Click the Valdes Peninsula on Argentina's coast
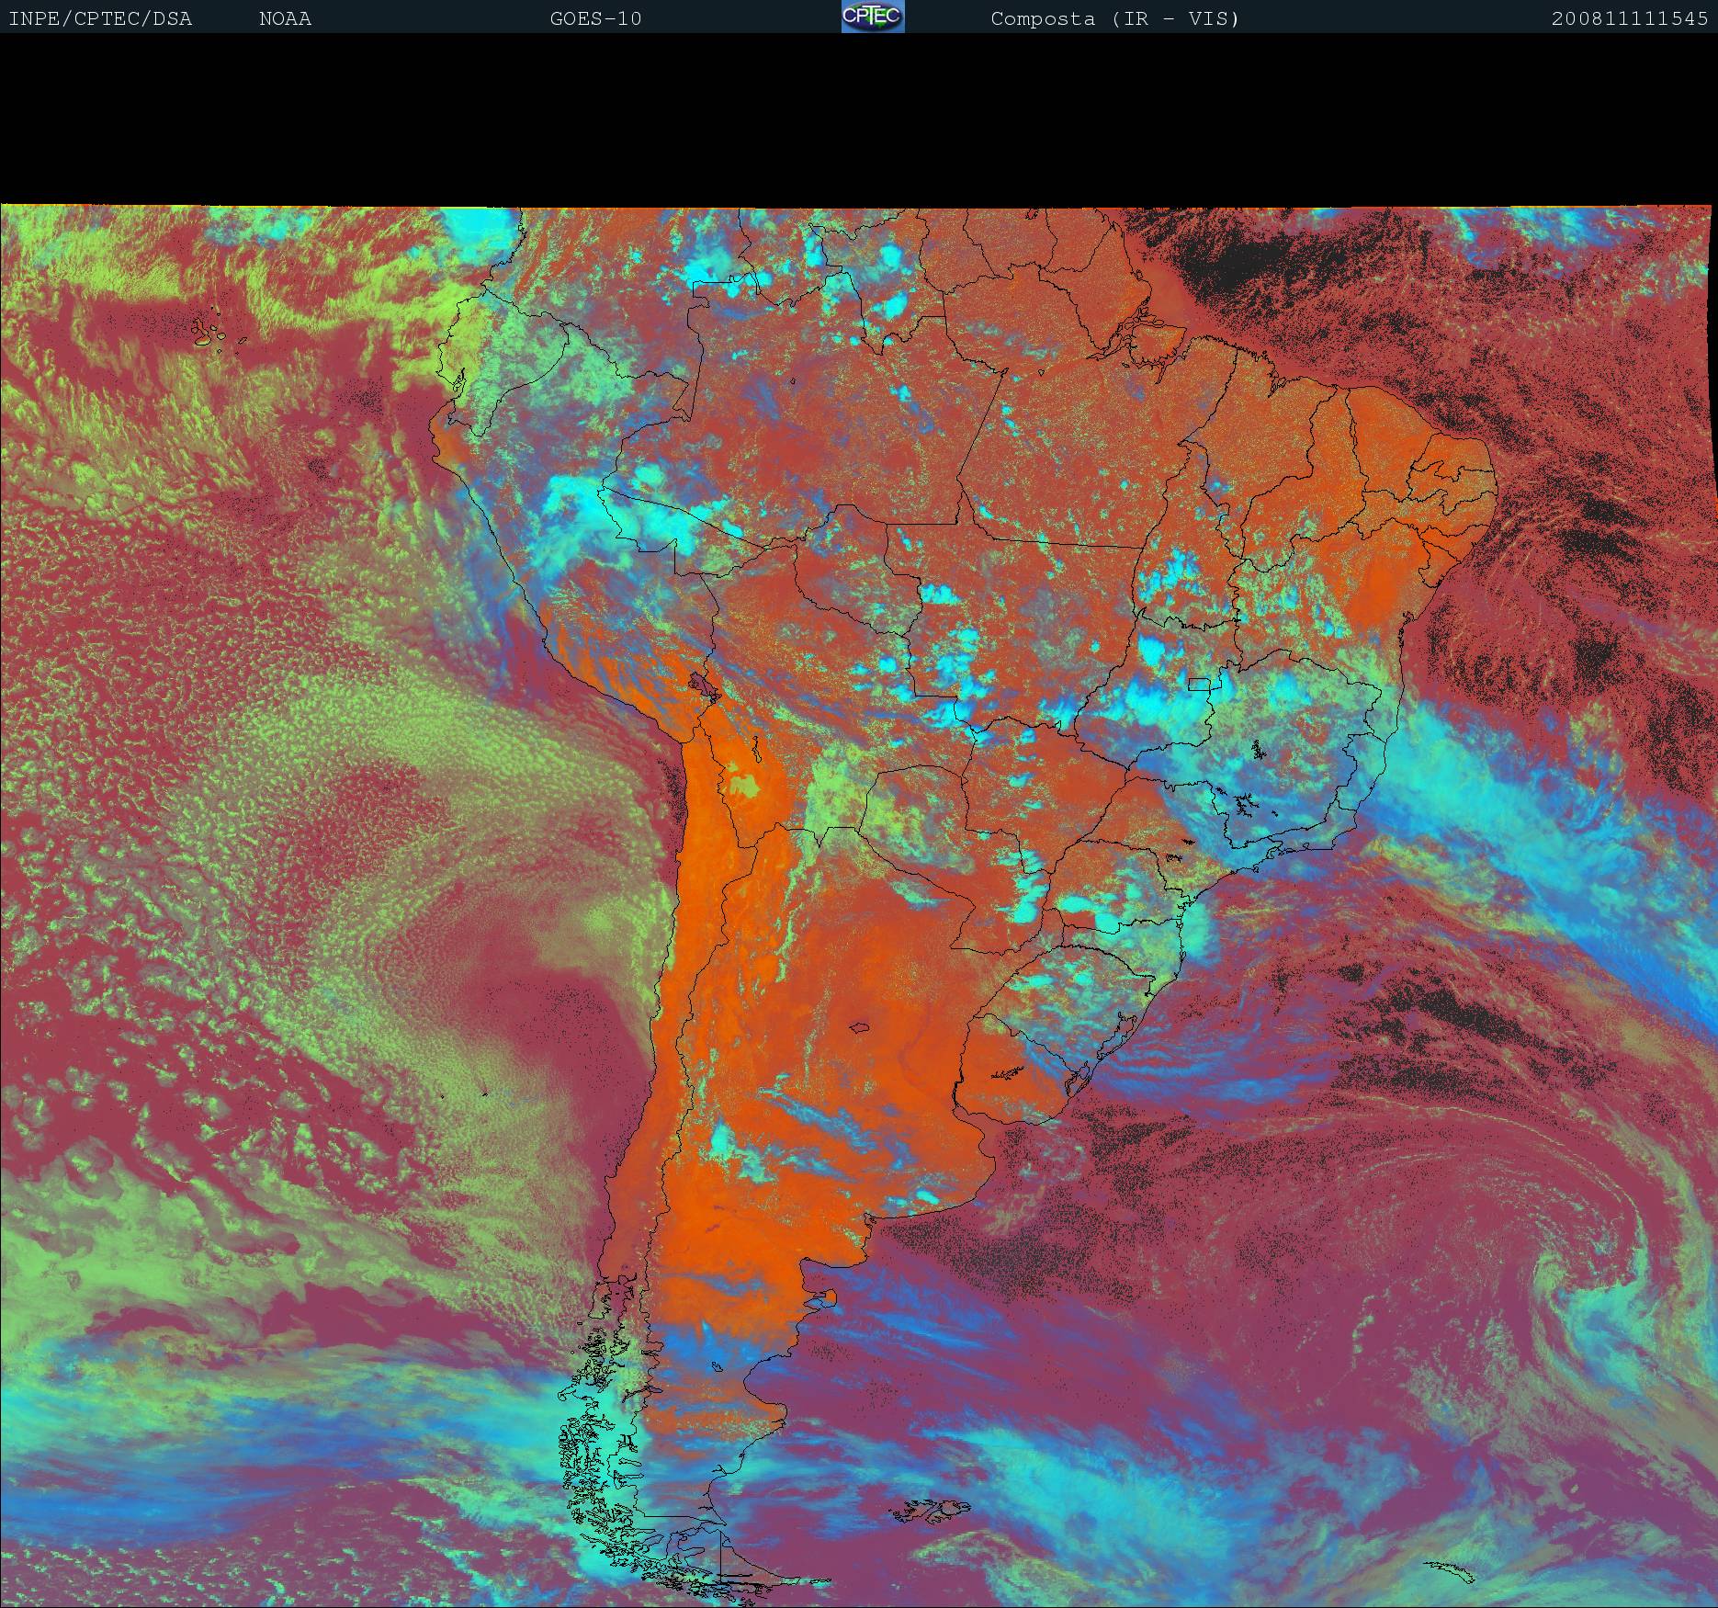1718x1608 pixels. (825, 1297)
